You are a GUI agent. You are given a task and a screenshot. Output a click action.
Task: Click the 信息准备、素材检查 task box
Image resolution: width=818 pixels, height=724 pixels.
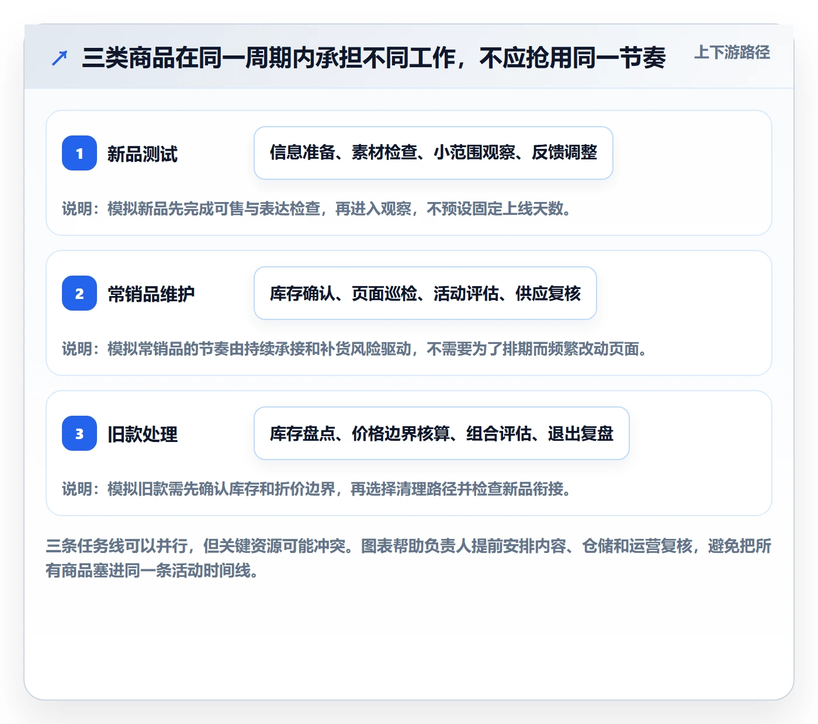point(434,153)
